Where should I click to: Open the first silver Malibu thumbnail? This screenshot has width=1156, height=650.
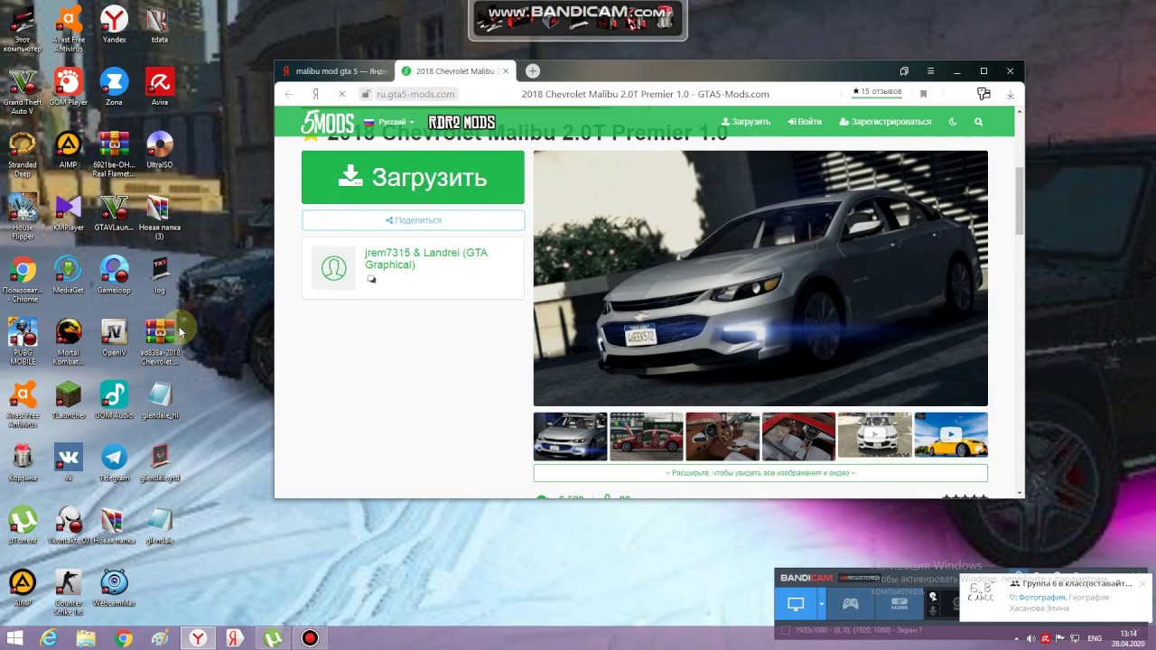[x=570, y=436]
